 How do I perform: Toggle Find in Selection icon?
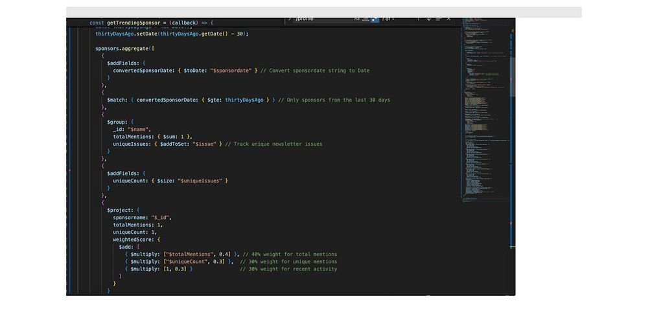[x=439, y=19]
